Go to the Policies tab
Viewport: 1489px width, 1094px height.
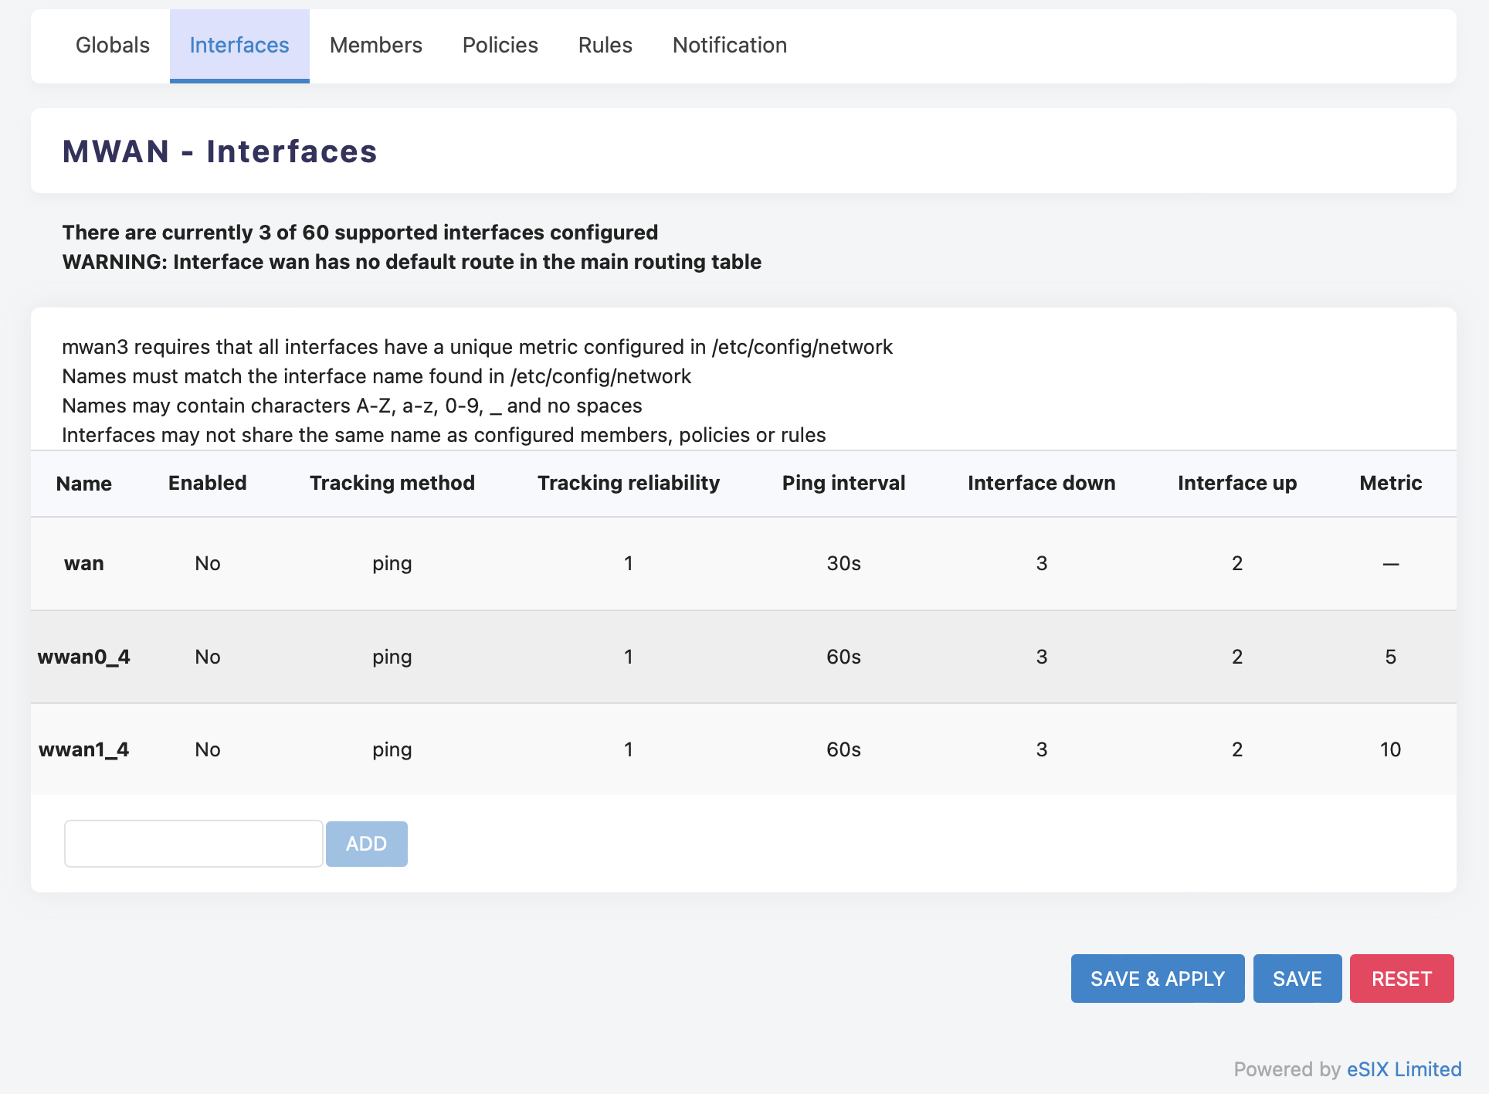pos(500,45)
